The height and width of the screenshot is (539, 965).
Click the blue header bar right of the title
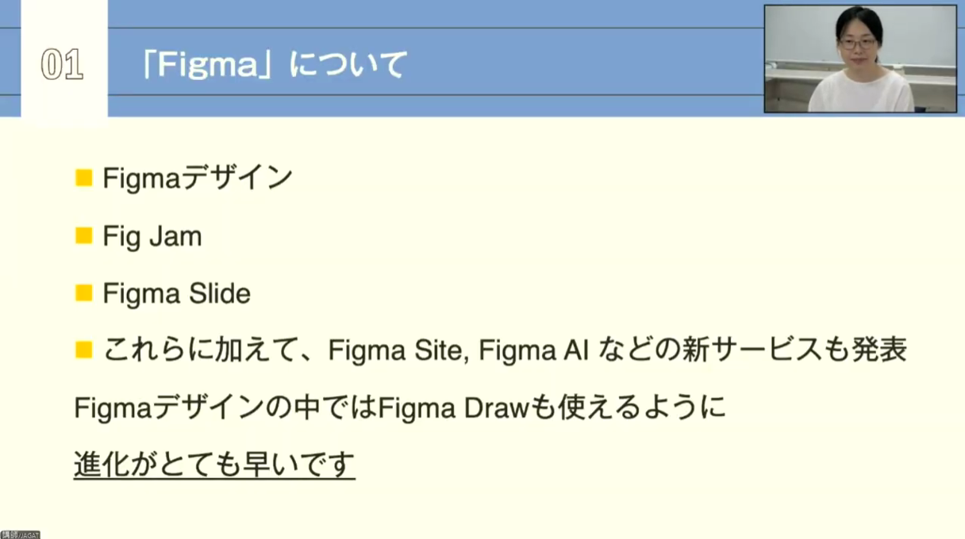587,65
